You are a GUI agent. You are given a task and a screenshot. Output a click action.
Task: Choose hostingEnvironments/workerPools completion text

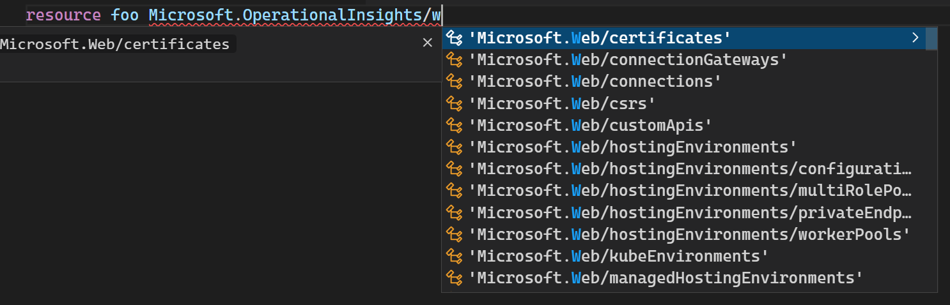click(689, 234)
